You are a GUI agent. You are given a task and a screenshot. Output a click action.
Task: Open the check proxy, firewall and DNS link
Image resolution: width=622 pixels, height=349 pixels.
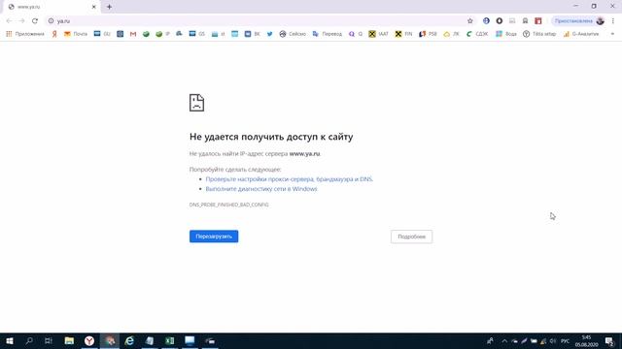pyautogui.click(x=290, y=179)
